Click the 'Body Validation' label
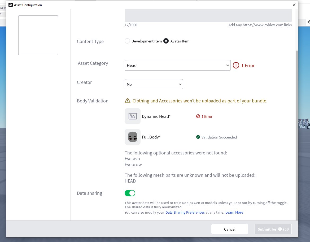 click(x=93, y=101)
